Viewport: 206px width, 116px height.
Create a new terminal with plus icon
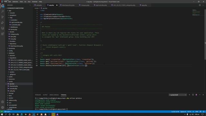(x=189, y=95)
